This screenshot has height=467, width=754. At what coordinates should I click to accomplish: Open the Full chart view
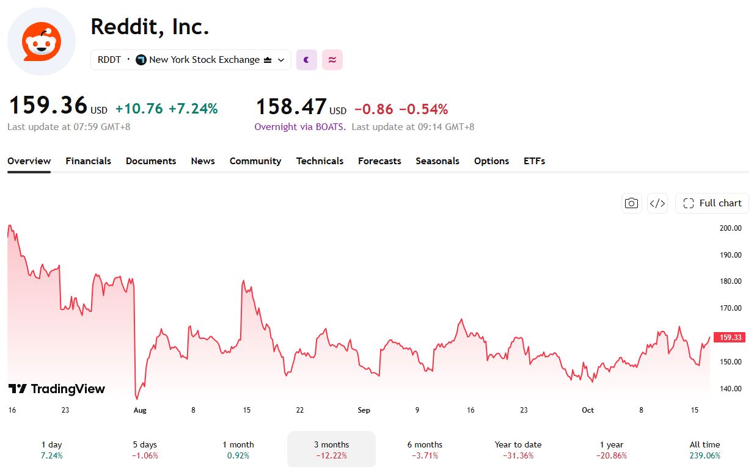pyautogui.click(x=712, y=203)
